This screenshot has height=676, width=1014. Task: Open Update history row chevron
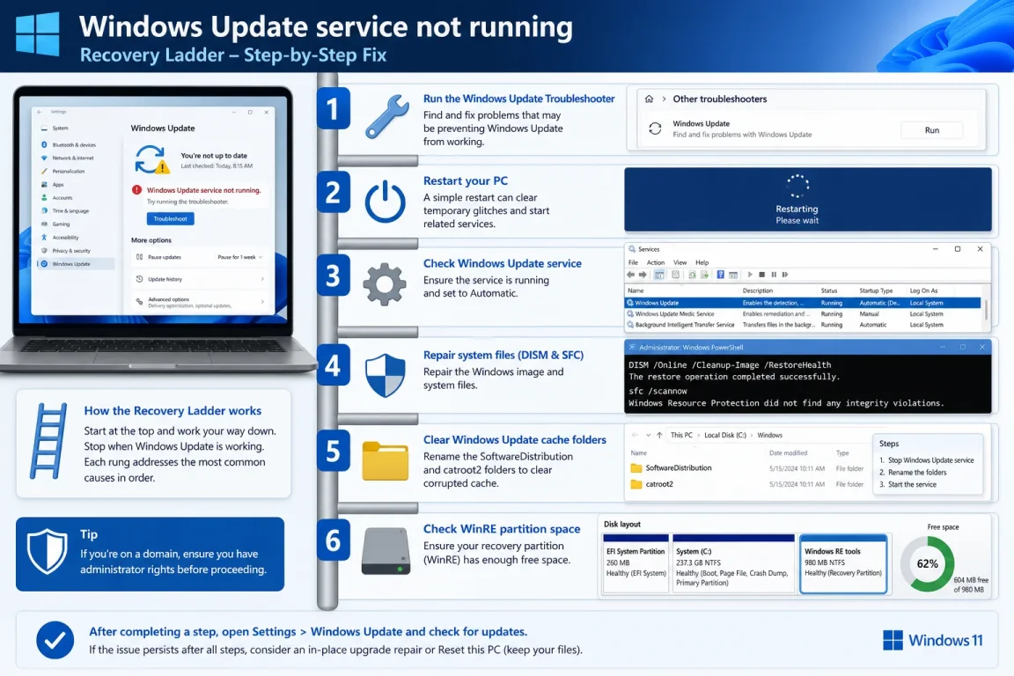point(262,279)
